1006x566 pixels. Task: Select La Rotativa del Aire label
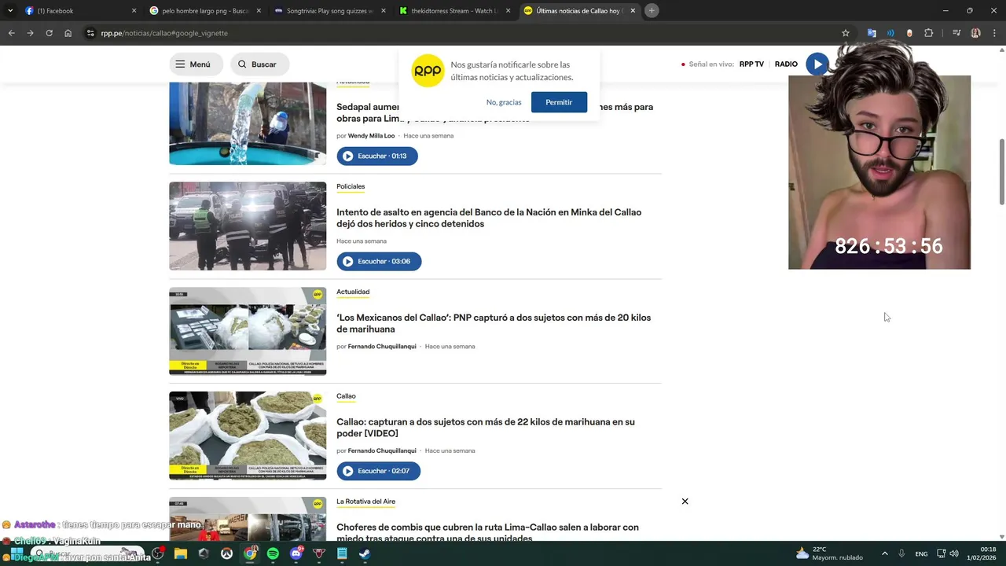tap(365, 502)
